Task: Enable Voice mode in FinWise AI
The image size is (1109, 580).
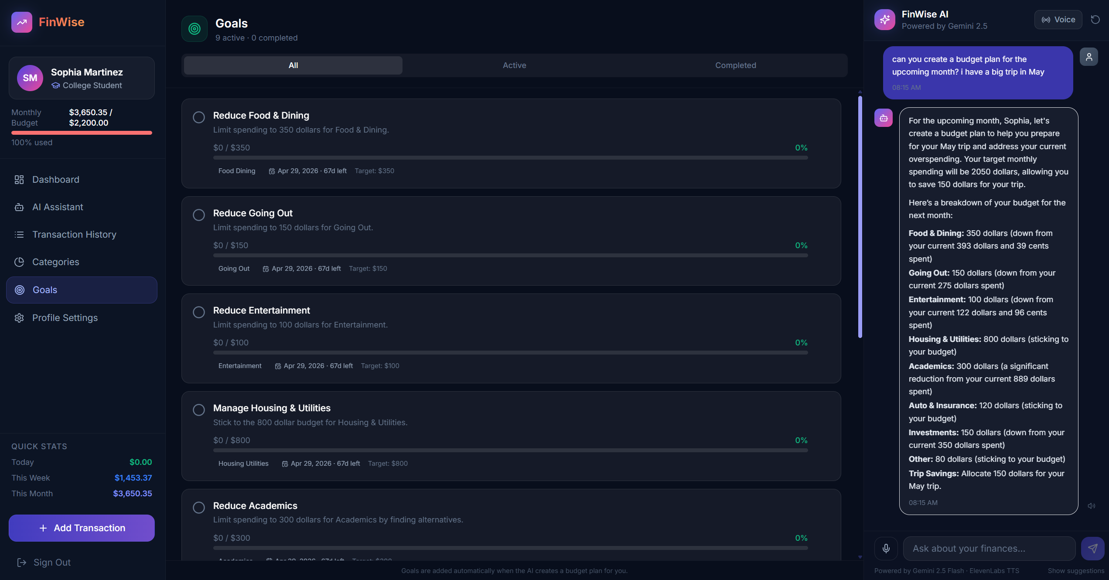Action: (1058, 20)
